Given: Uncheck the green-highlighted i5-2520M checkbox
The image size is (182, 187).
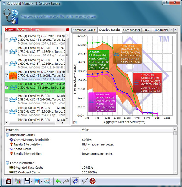Looking at the screenshot, I should 7,87.
